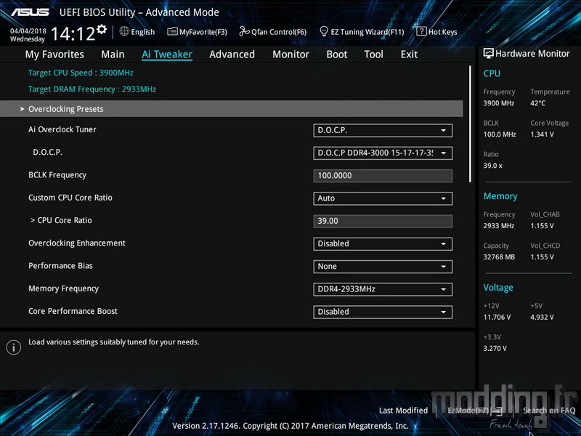Show the Hot Keys list
Viewport: 581px width, 436px height.
pos(437,32)
